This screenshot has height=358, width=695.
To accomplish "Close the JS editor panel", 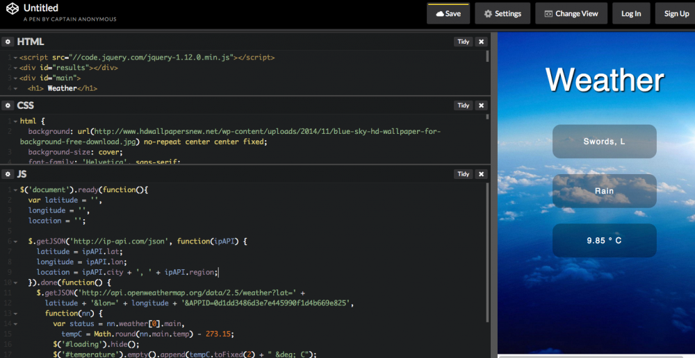I will 481,174.
